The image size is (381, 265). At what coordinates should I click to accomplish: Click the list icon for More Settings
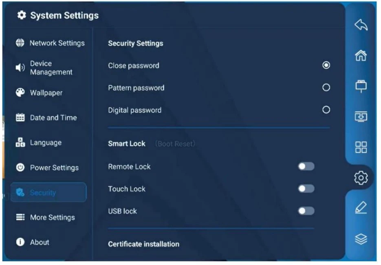tap(20, 217)
